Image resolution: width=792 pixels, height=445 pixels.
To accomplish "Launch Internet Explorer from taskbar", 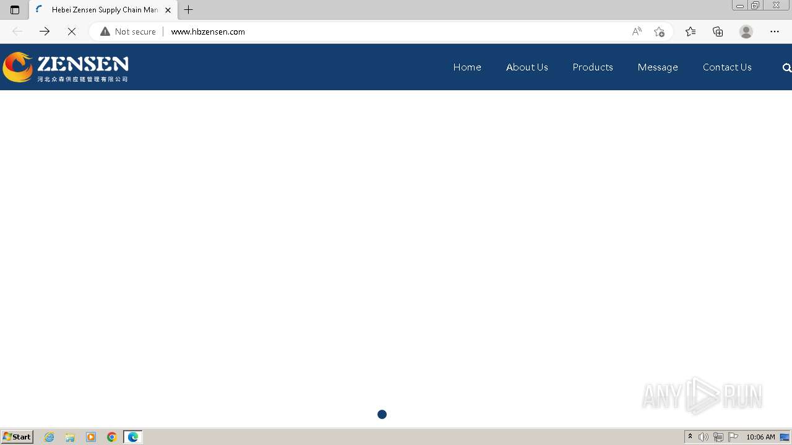I will tap(49, 437).
